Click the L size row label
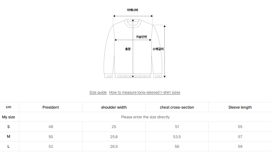The image size is (271, 153). (x=9, y=146)
